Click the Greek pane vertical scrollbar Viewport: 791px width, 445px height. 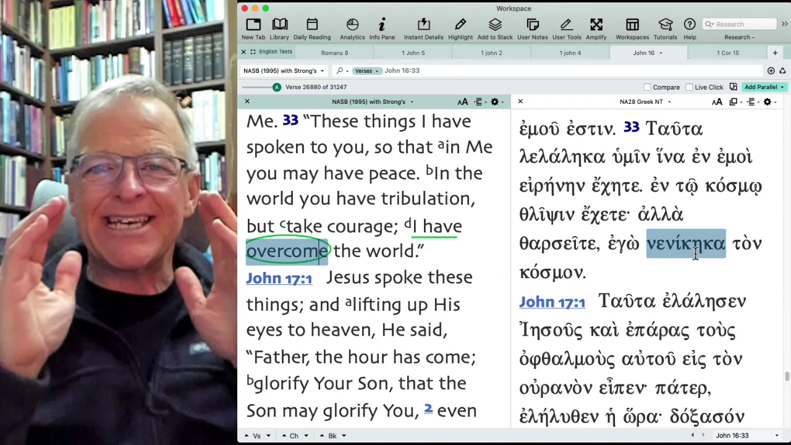click(x=787, y=377)
